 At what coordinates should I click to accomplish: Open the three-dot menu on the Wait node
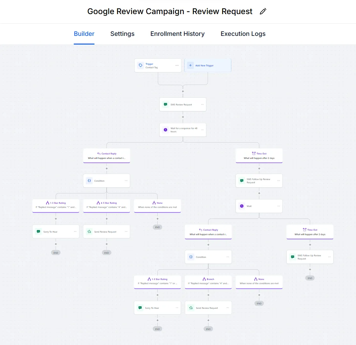278,206
